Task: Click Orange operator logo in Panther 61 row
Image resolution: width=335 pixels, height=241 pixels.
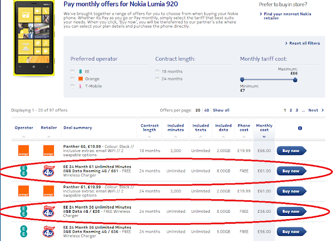Action: (24, 191)
